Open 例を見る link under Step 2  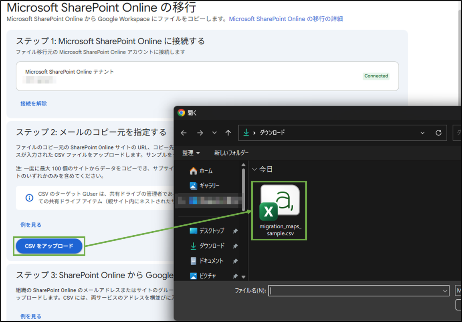click(x=30, y=225)
